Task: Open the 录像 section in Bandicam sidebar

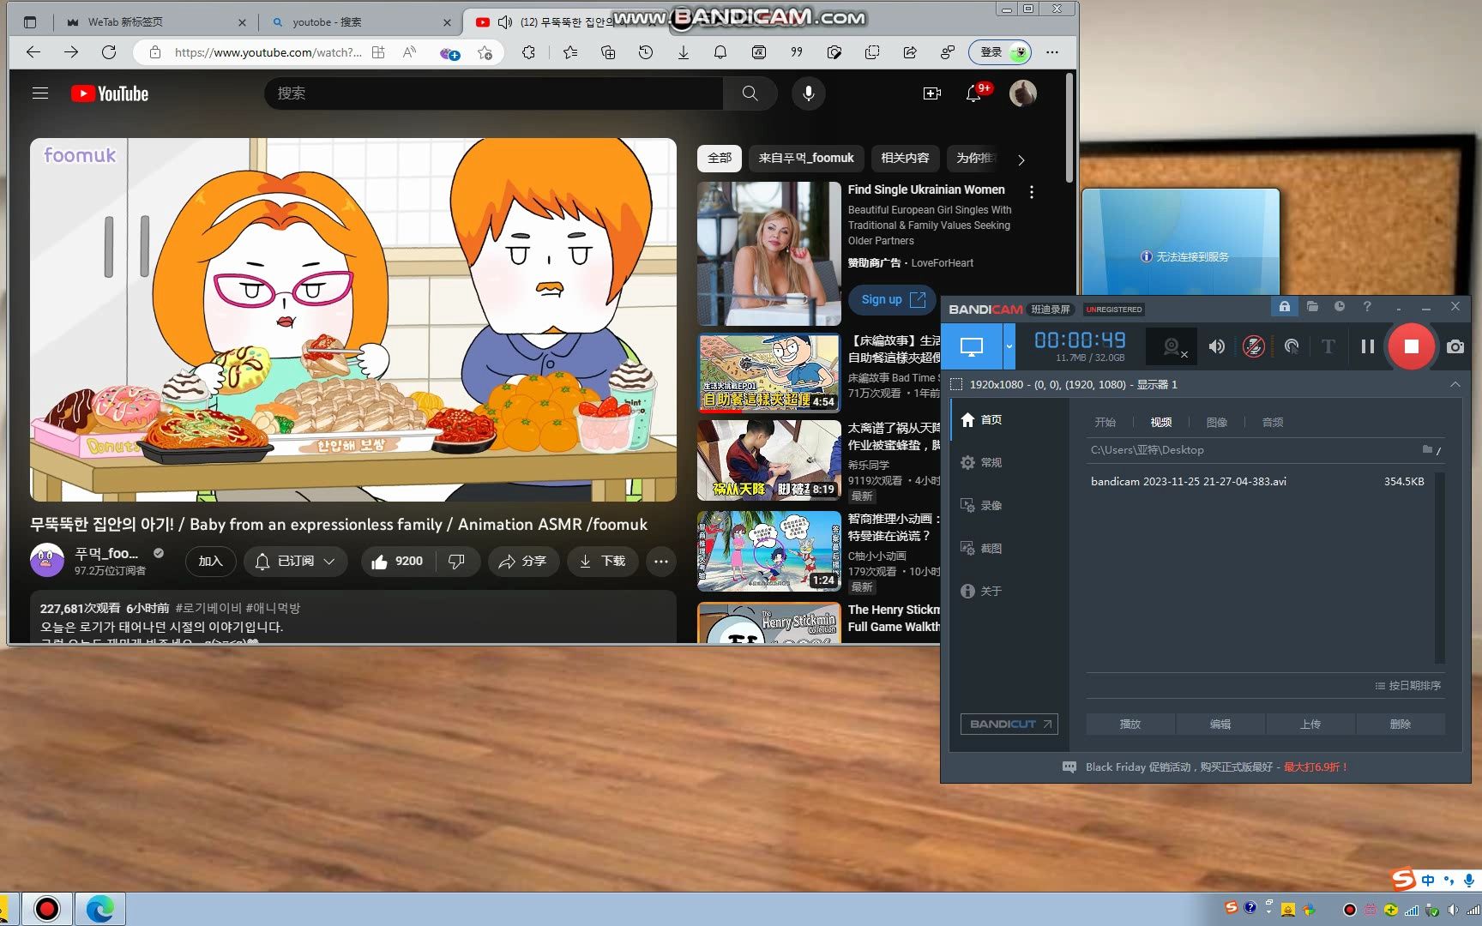Action: pyautogui.click(x=982, y=505)
